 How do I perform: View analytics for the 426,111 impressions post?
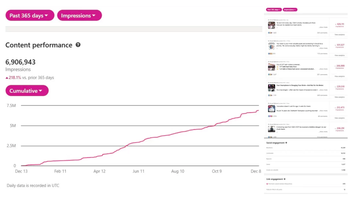pyautogui.click(x=339, y=34)
